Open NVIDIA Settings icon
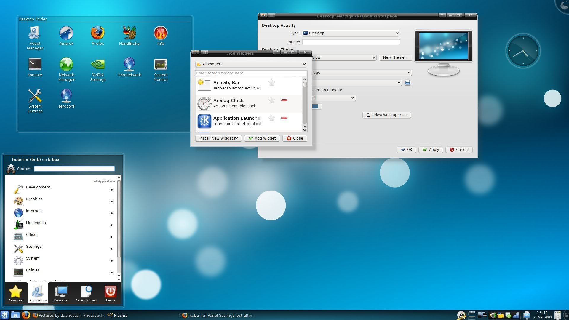569x320 pixels. tap(98, 70)
